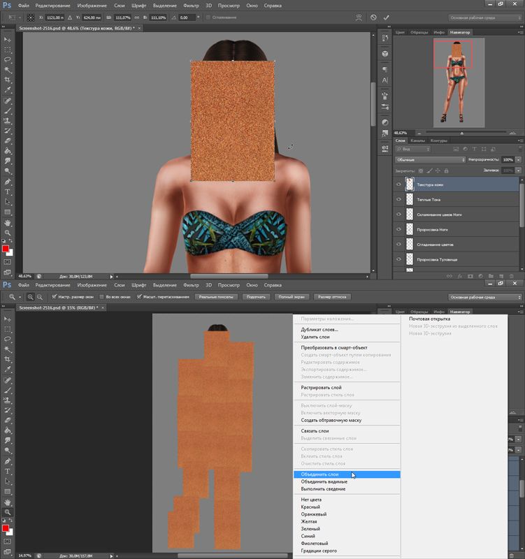Add a layer style via fx icon
This screenshot has width=525, height=559.
[460, 276]
